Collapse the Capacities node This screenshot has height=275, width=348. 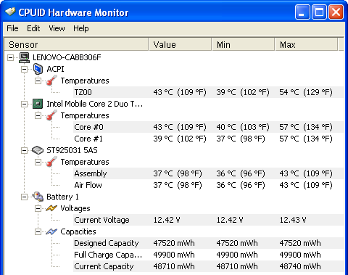[x=38, y=231]
